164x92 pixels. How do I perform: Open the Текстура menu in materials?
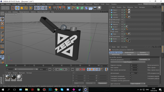[x=29, y=73]
